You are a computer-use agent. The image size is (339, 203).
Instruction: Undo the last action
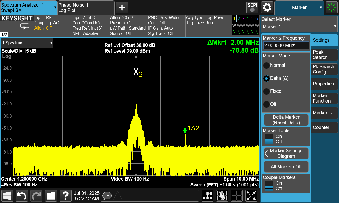(x=22, y=196)
